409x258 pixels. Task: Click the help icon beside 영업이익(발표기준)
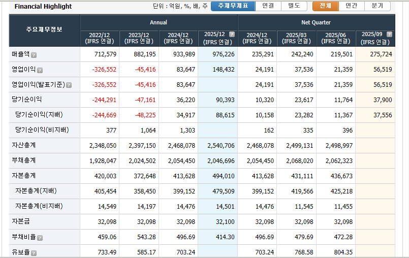69,85
